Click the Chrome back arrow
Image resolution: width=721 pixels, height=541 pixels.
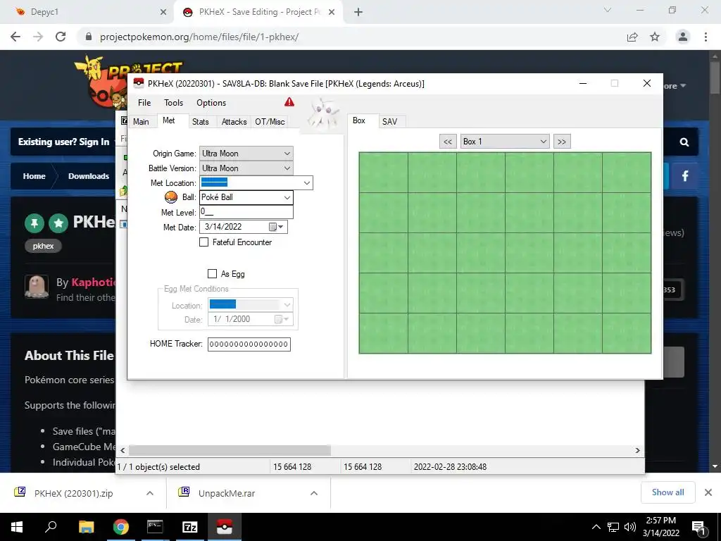pos(15,37)
